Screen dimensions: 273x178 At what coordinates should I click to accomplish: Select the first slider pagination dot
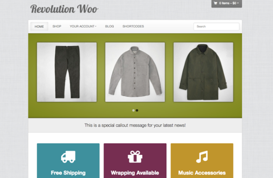pos(133,110)
